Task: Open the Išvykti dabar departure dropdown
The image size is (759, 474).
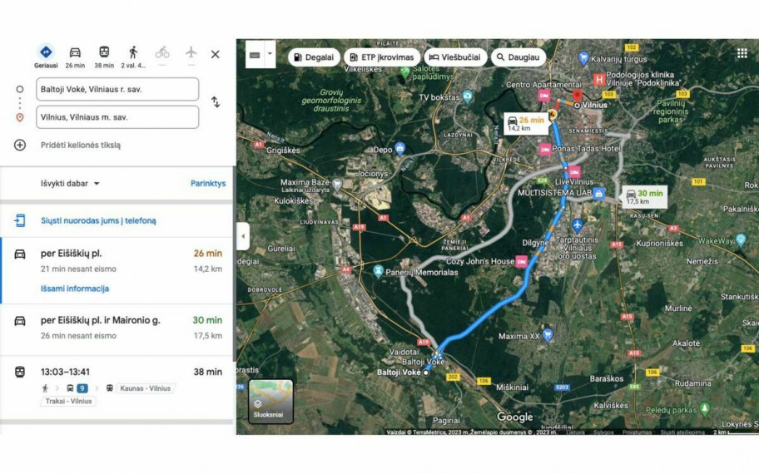Action: (70, 183)
